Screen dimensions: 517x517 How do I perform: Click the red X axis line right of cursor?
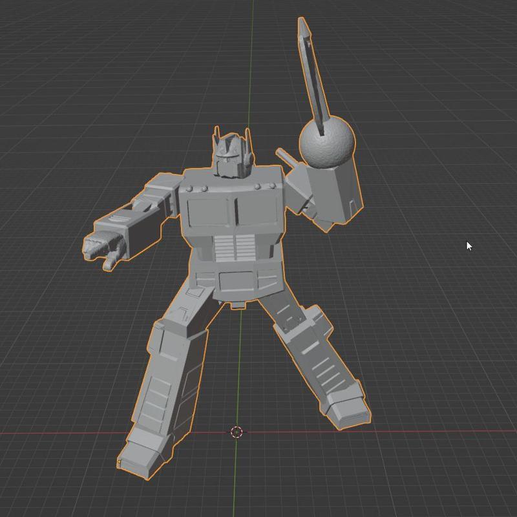pyautogui.click(x=388, y=432)
